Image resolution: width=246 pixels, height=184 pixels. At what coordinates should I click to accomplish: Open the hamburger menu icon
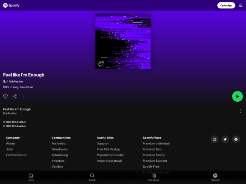[x=241, y=5]
